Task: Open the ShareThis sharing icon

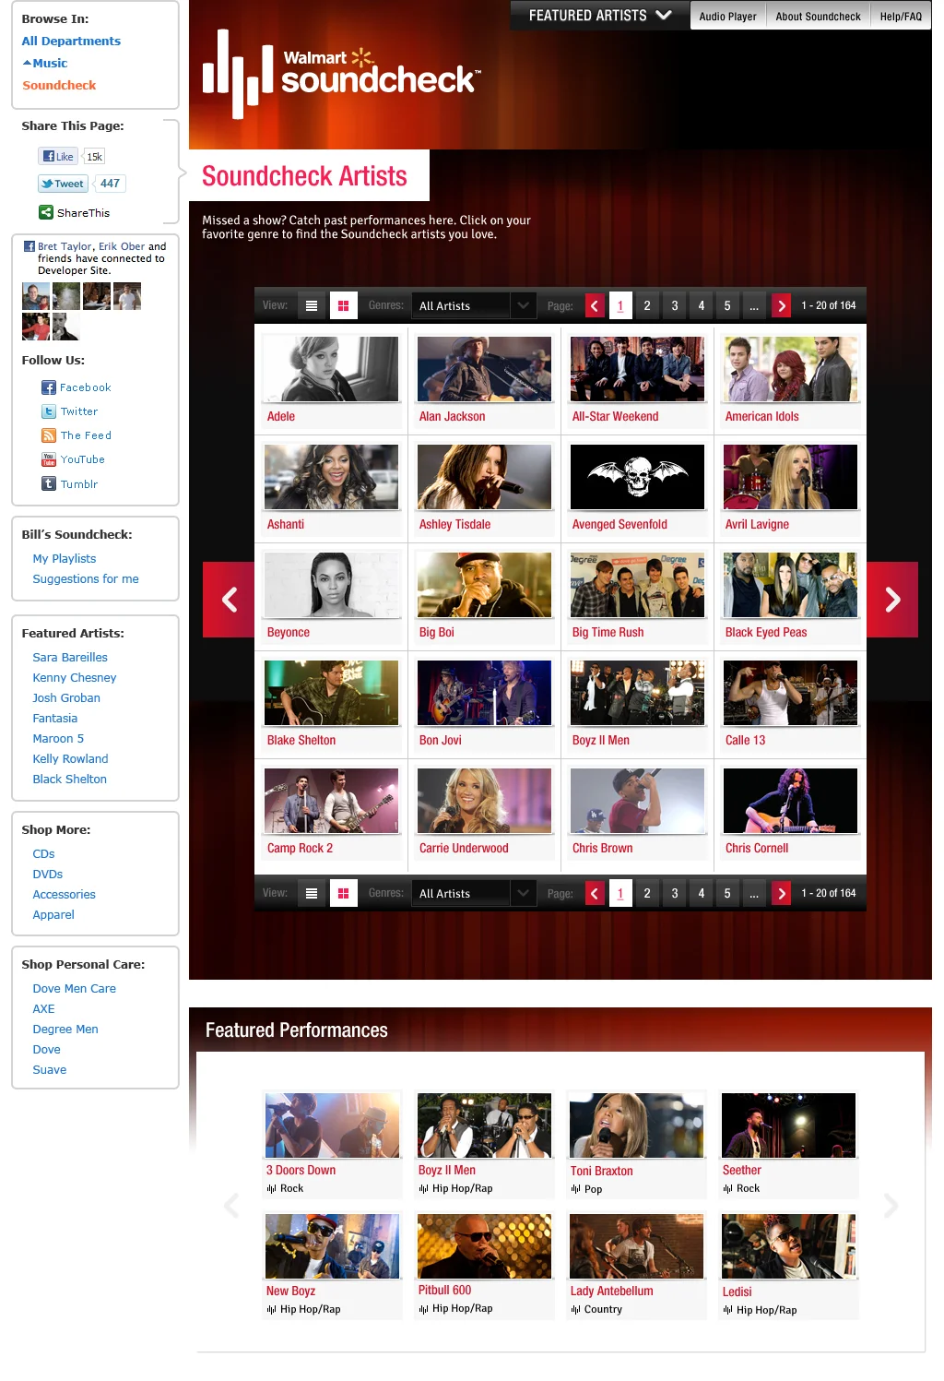Action: click(46, 212)
